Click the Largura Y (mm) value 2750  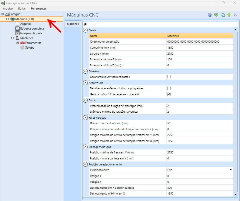pos(200,54)
